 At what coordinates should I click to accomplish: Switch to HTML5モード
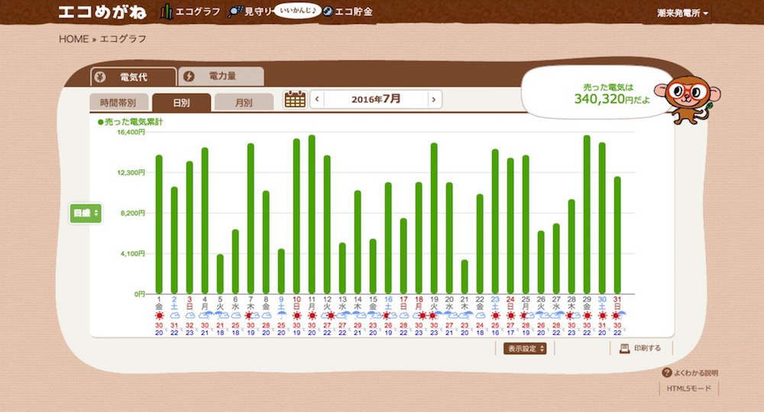pyautogui.click(x=688, y=388)
